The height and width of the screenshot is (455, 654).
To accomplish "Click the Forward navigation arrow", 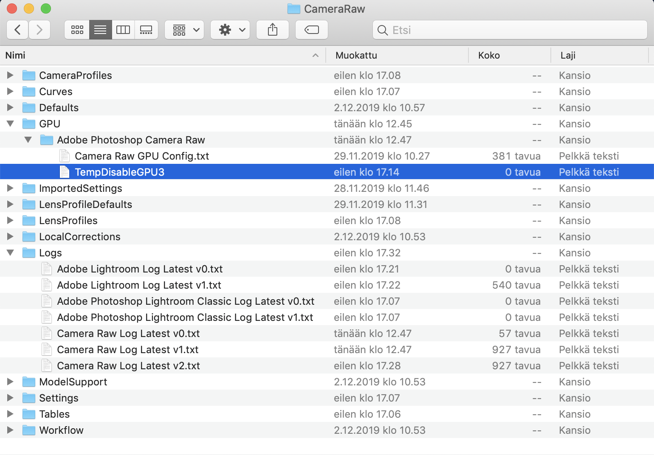I will 39,30.
